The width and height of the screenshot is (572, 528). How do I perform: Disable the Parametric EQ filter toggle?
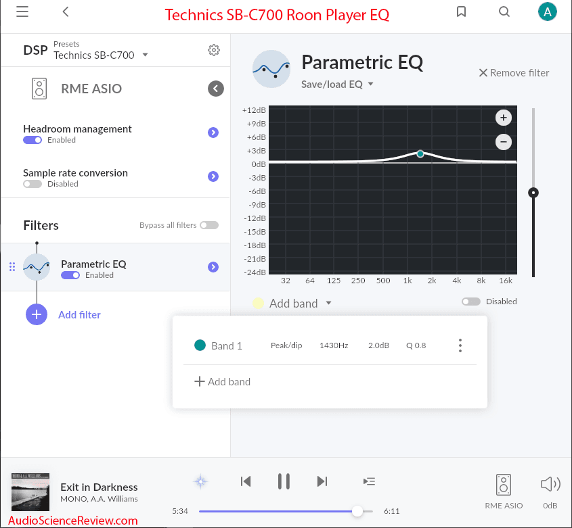tap(70, 275)
